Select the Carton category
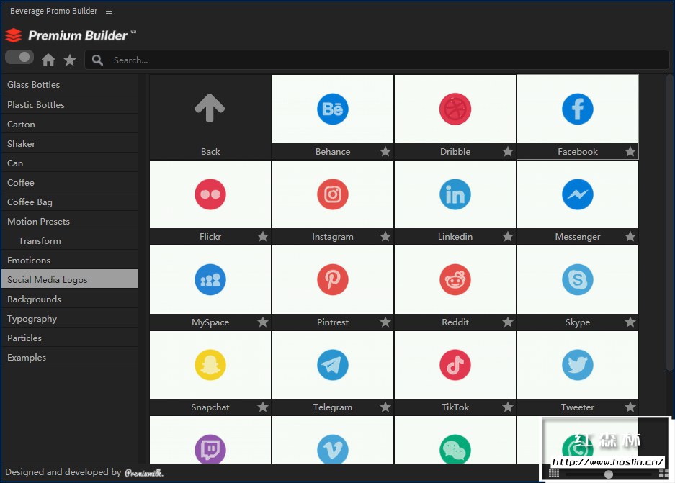The height and width of the screenshot is (483, 675). (x=70, y=124)
